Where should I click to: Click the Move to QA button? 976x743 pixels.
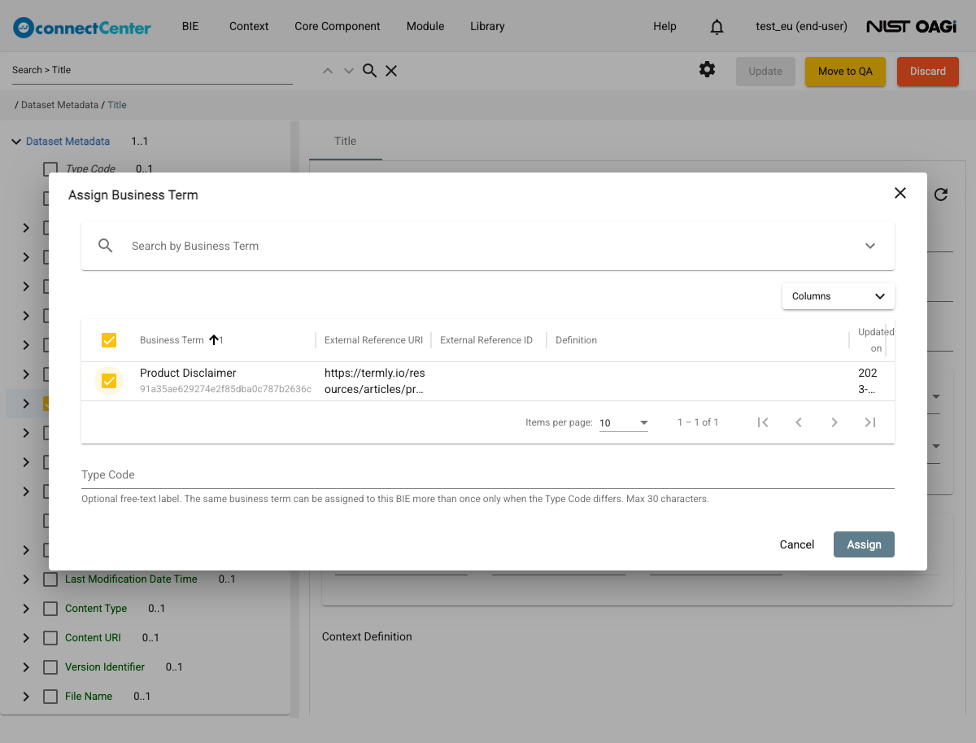pyautogui.click(x=845, y=72)
